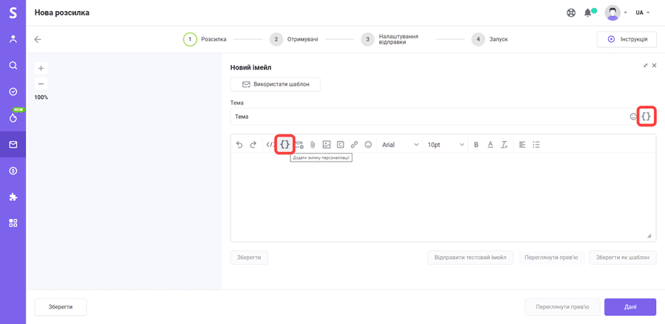Image resolution: width=665 pixels, height=324 pixels.
Task: Open the 10pt font size dropdown
Action: 446,145
